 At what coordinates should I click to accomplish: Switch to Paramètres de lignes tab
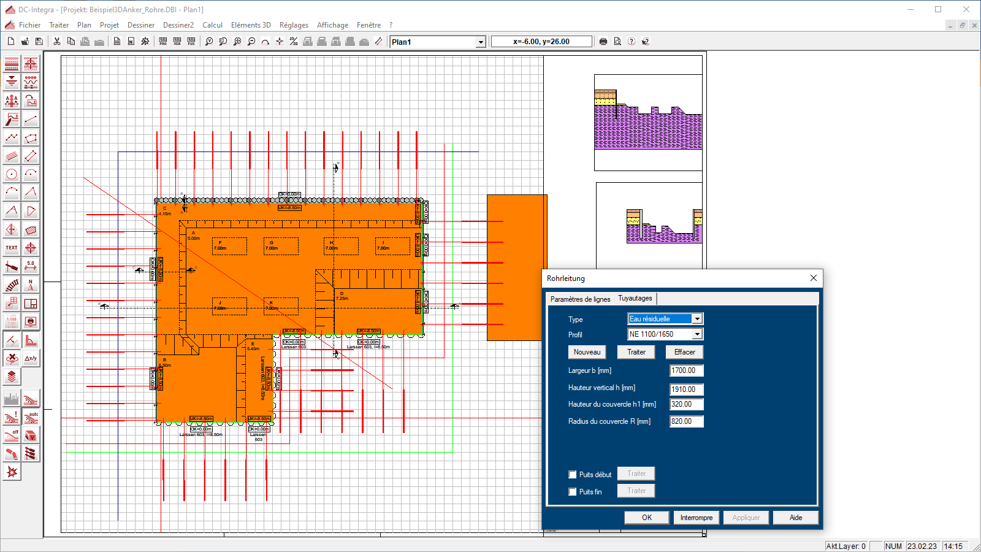pos(580,299)
